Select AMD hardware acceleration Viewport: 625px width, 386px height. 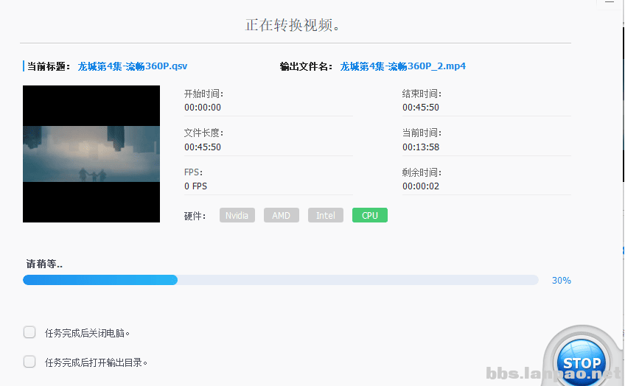click(282, 215)
